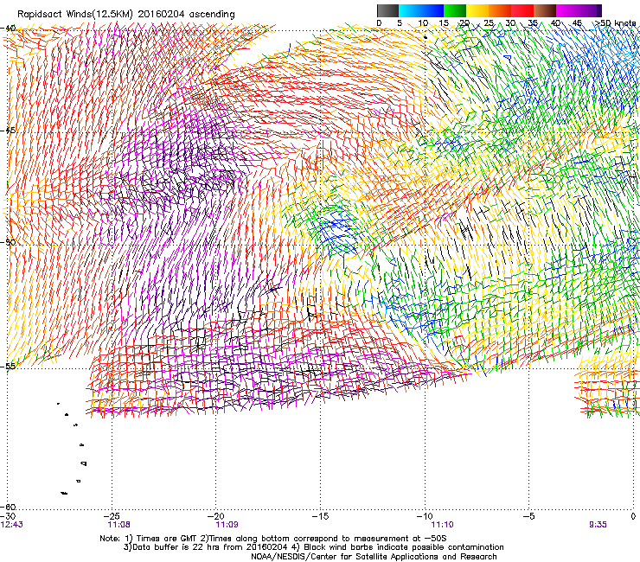640x562 pixels.
Task: Click the '25' label under the color scale
Action: click(489, 22)
